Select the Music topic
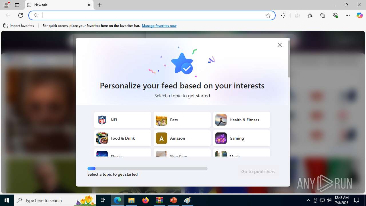 coord(242,153)
